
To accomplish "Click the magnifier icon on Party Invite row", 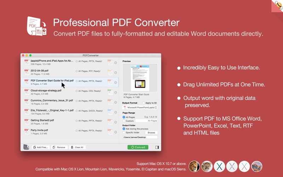I will [x=115, y=132].
